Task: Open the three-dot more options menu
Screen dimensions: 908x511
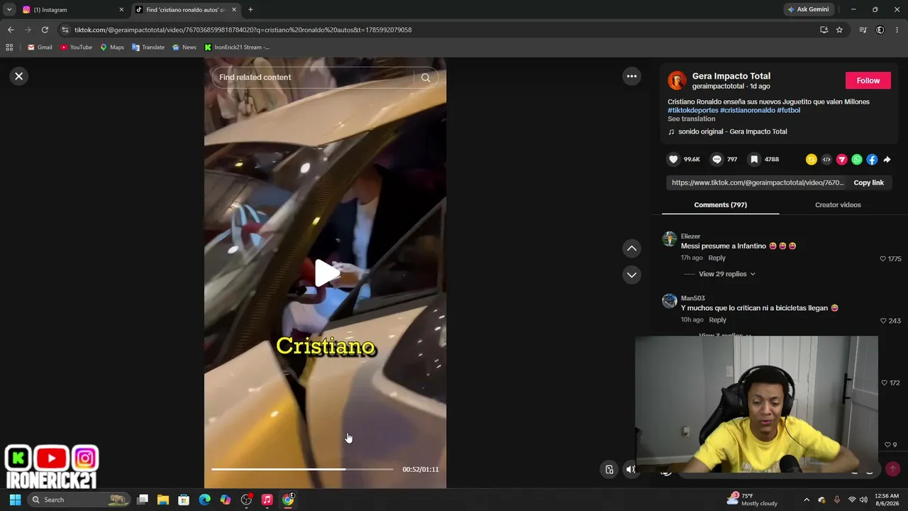Action: [631, 76]
